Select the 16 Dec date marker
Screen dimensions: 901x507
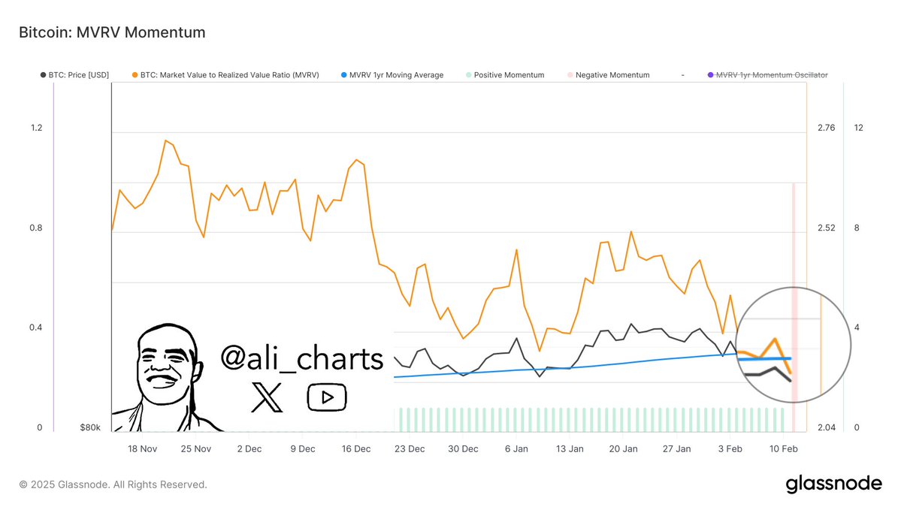tap(356, 448)
